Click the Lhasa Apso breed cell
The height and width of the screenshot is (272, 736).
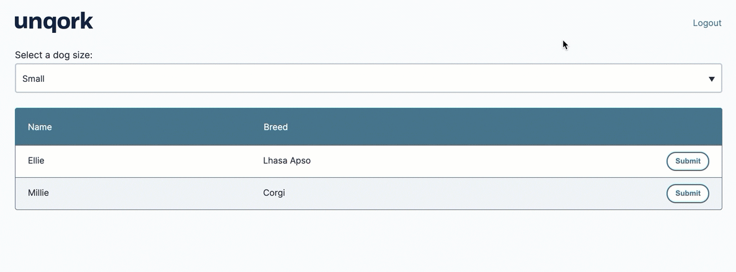[x=287, y=160]
